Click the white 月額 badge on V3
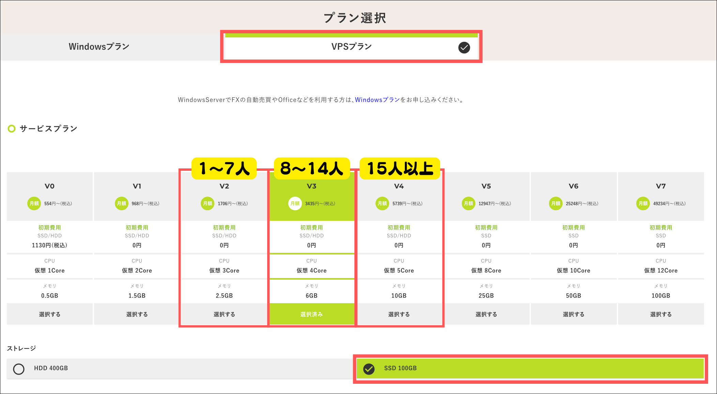 point(295,203)
